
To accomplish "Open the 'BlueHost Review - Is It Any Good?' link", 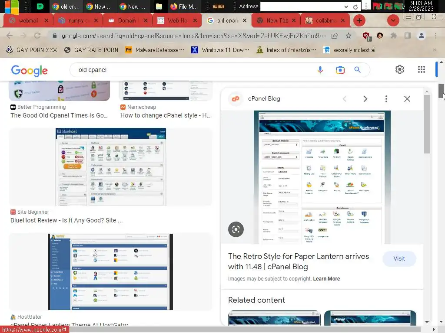I will coord(66,220).
